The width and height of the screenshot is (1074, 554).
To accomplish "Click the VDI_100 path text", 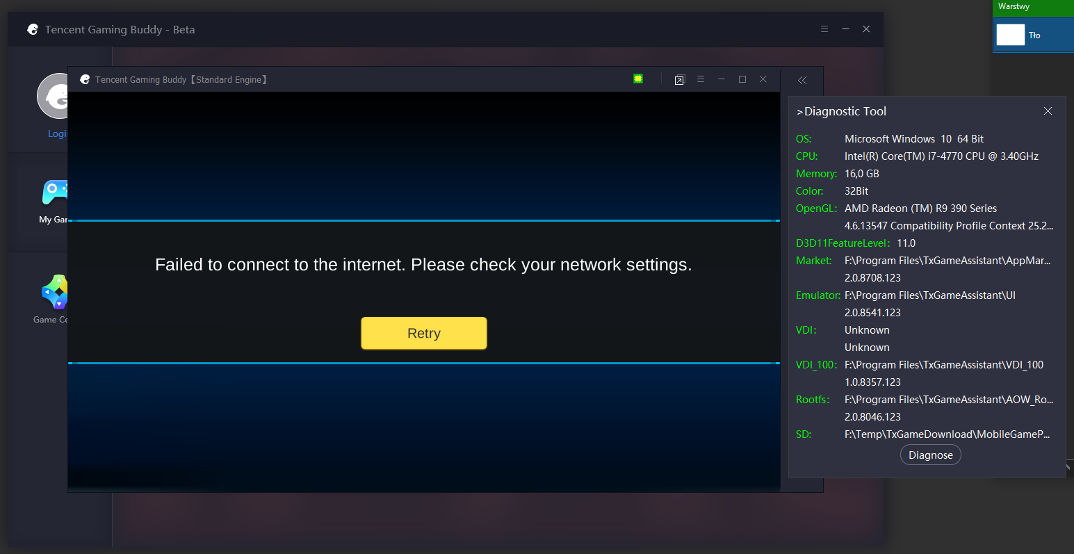I will pyautogui.click(x=944, y=365).
